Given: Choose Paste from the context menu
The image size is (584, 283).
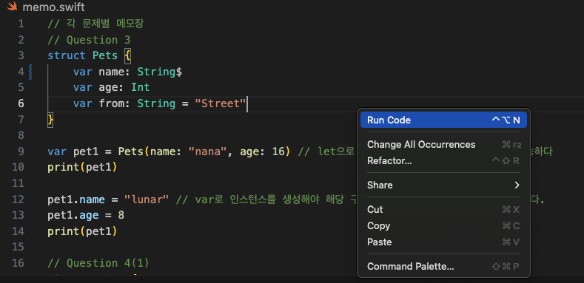Looking at the screenshot, I should [x=443, y=242].
